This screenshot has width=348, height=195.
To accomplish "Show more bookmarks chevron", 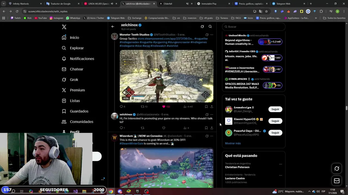I will click(316, 18).
